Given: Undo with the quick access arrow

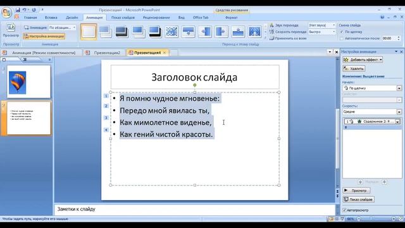Looking at the screenshot, I should point(24,10).
